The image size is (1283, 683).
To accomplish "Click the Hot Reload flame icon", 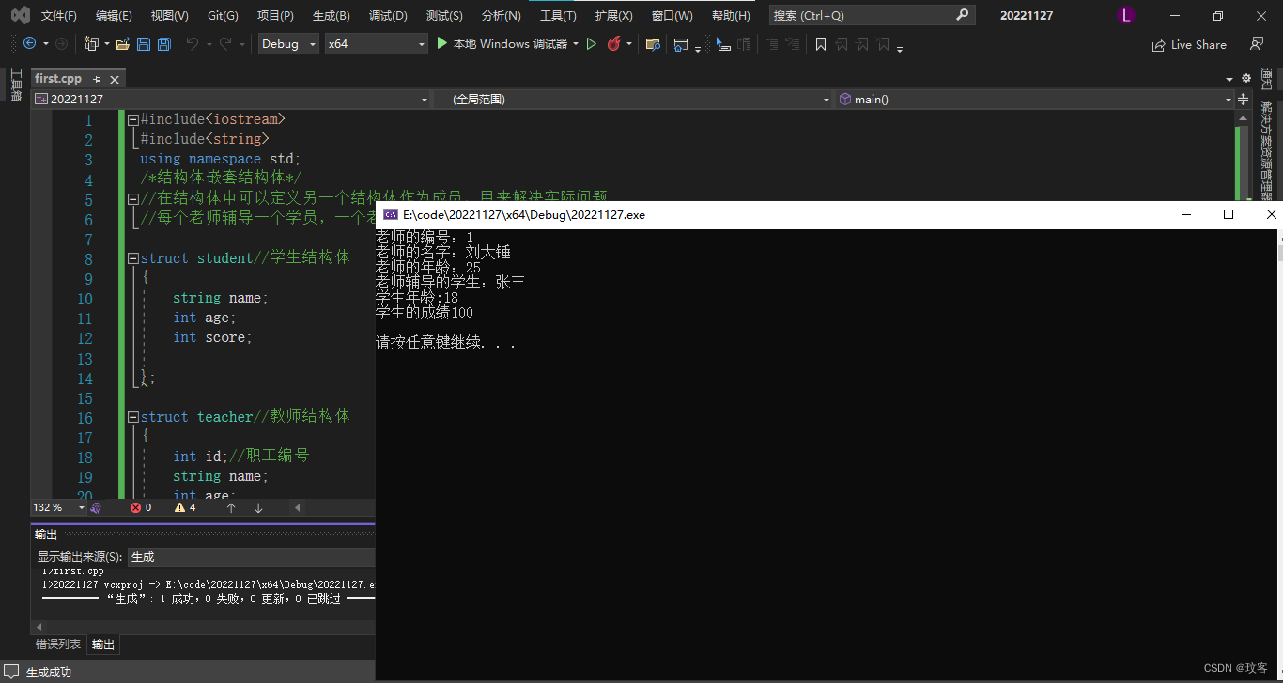I will 614,43.
